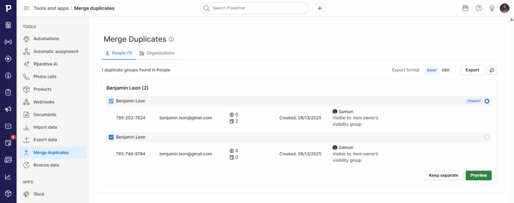Viewport: 514px width, 203px height.
Task: Open the Deals dollar icon in sidebar
Action: [8, 76]
